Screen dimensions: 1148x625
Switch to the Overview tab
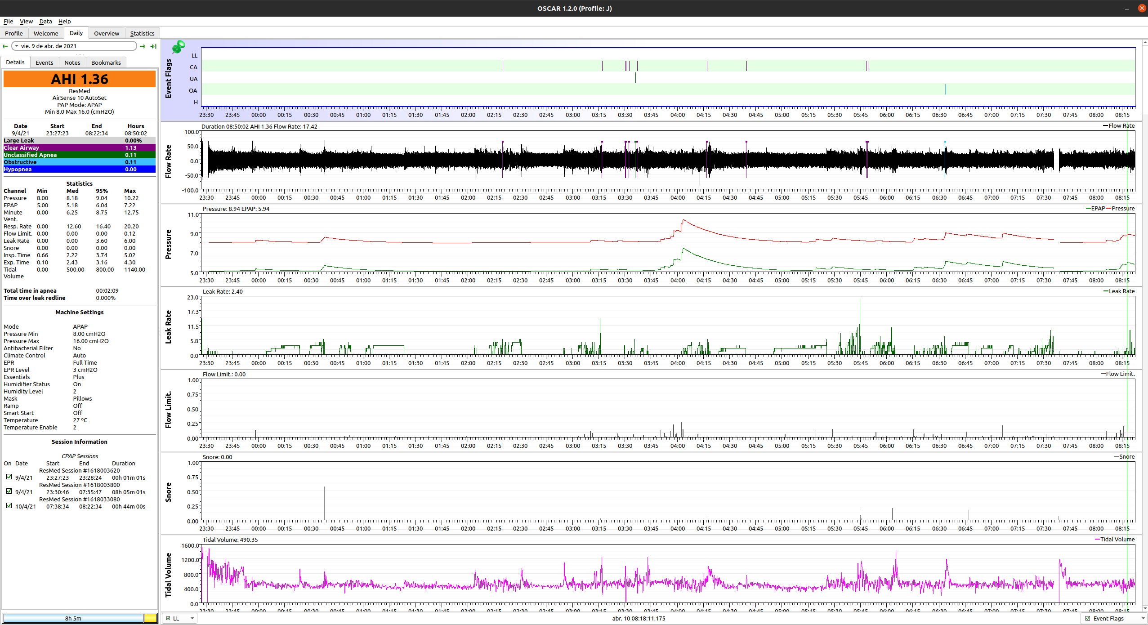[107, 33]
